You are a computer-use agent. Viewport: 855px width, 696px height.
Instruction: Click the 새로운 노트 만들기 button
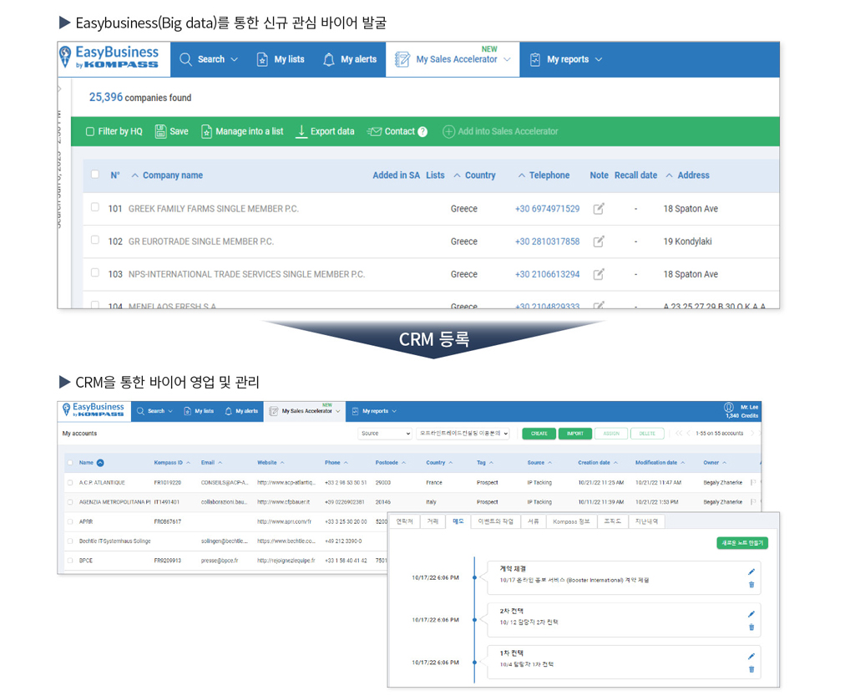(x=741, y=543)
